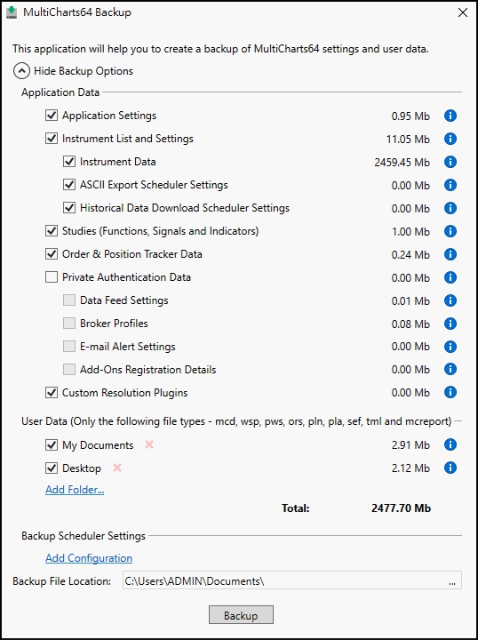Click info icon for Studies row
478x640 pixels.
450,231
